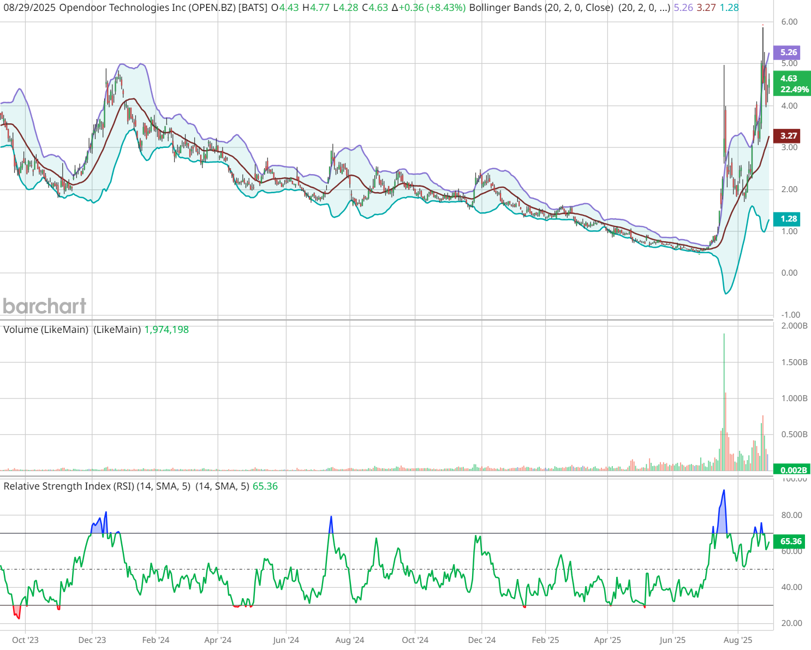Click the tallest green volume bar spike
The image size is (811, 650).
724,402
